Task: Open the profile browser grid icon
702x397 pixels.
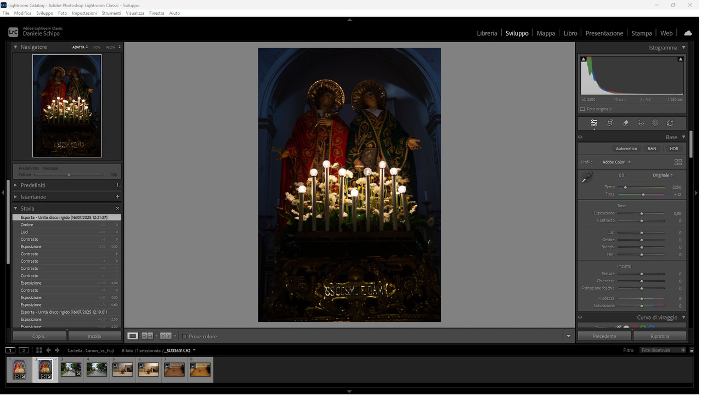Action: click(x=678, y=162)
